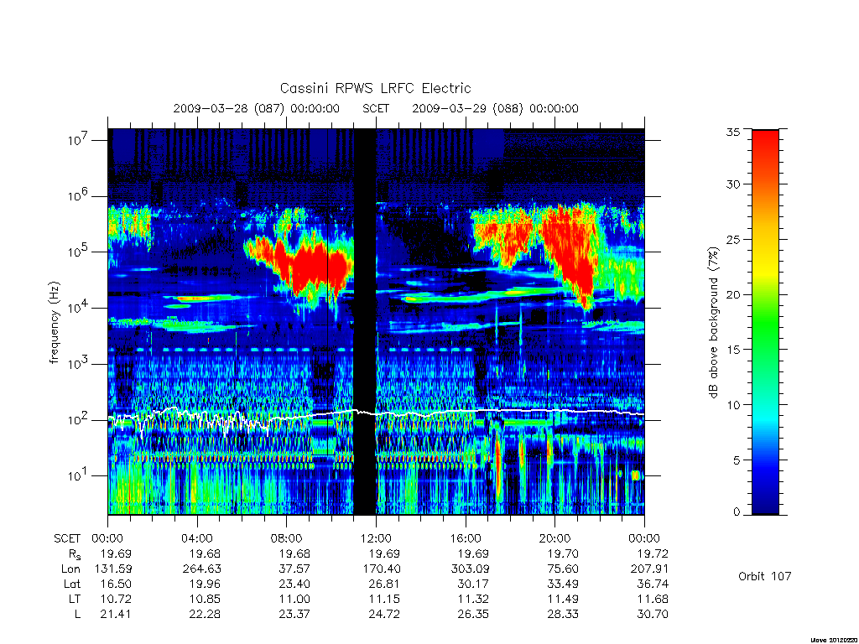Select longitude value 170.40
This screenshot has width=859, height=644.
382,569
